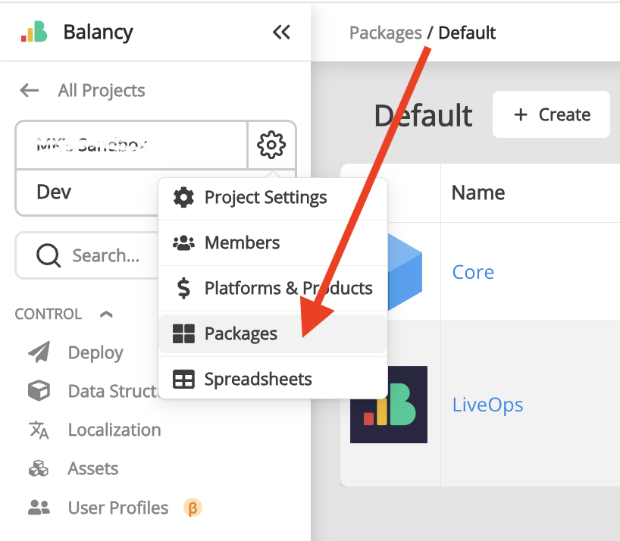Click the Assets cubes icon
Viewport: 620px width, 541px height.
coord(39,468)
